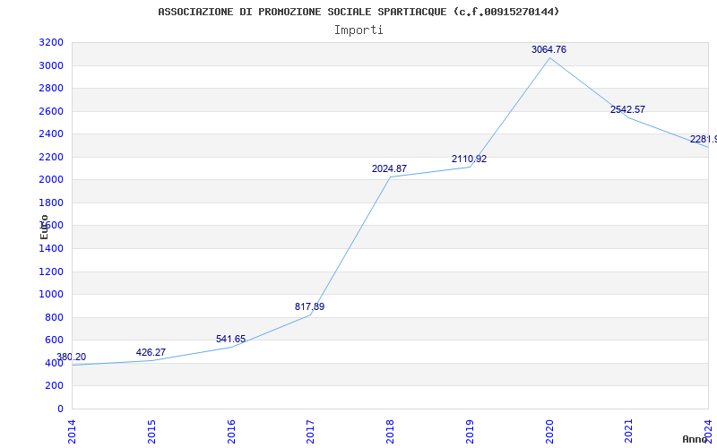Click the 'Euro' y-axis label
Viewport: 717px width, 448px height.
(44, 227)
